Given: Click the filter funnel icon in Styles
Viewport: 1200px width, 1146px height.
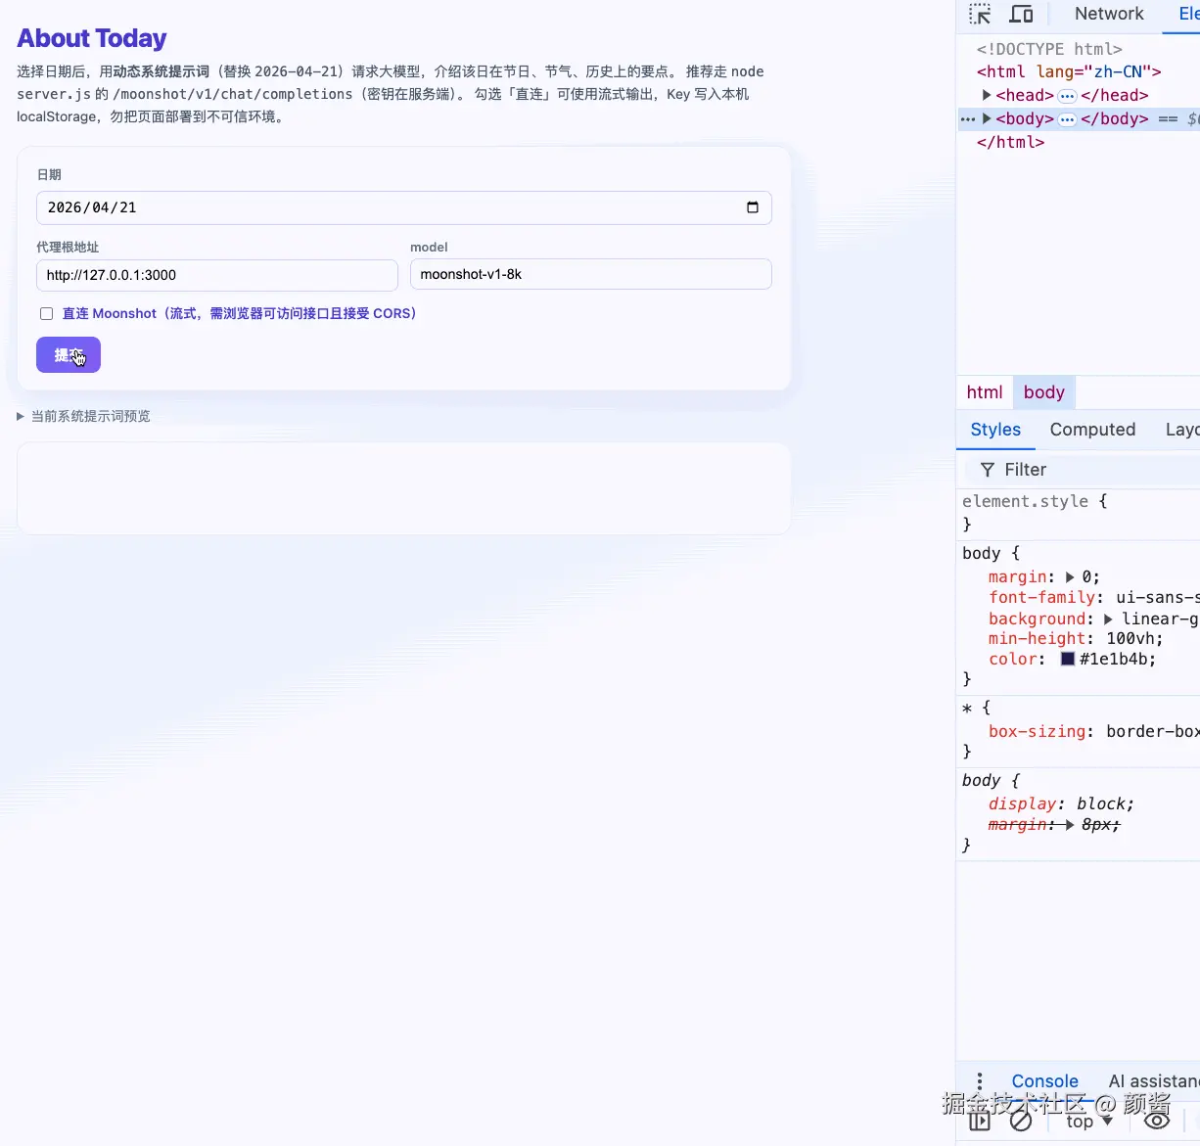Looking at the screenshot, I should tap(988, 470).
